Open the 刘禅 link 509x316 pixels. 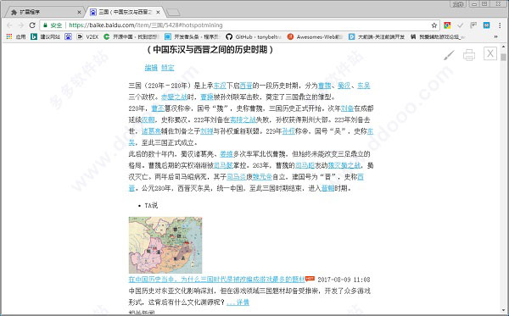coord(207,131)
